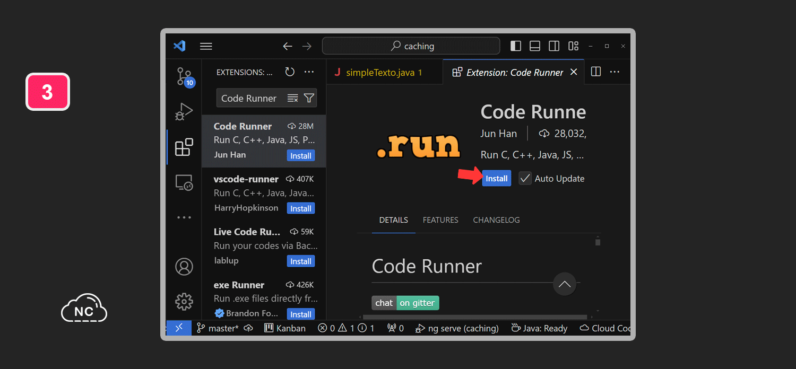Open the Jun Han publisher link

499,134
